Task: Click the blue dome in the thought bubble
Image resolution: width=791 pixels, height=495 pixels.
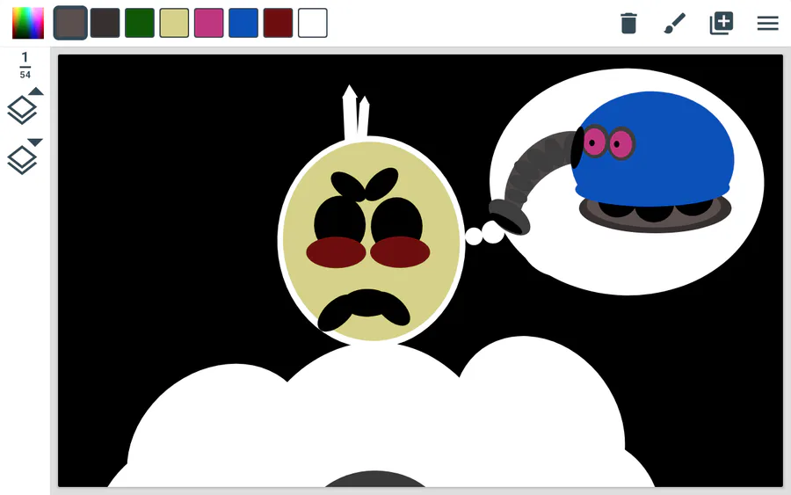Action: (x=653, y=149)
